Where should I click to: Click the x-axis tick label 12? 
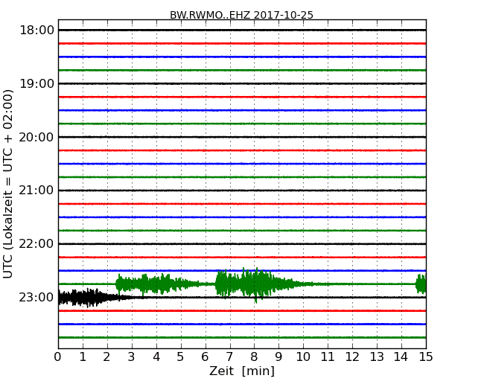click(x=352, y=356)
